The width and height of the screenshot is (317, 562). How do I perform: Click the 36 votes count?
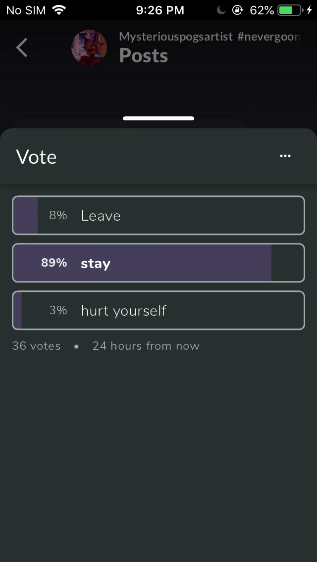coord(36,346)
